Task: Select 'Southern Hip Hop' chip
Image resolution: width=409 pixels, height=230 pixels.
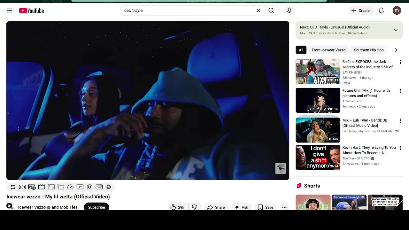Action: tap(369, 50)
